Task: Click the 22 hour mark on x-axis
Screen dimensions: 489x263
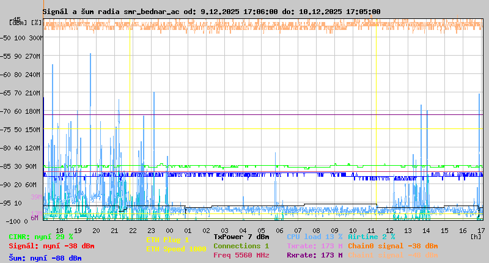Action: tap(133, 230)
